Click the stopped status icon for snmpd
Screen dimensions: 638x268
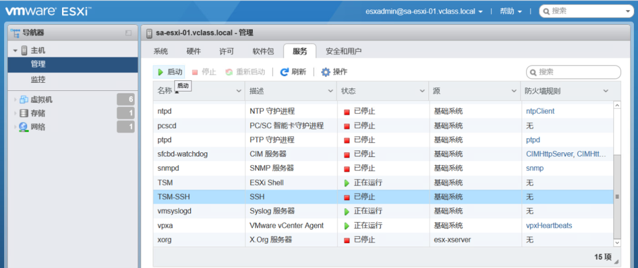(347, 168)
